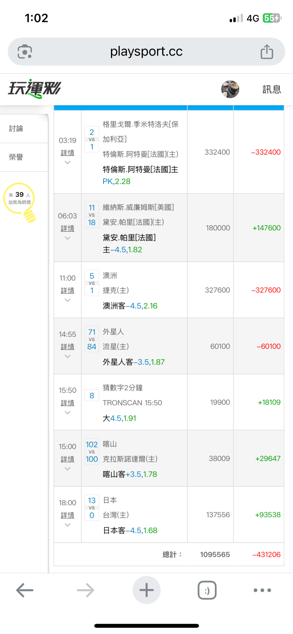Open the three-dot browser menu

[x=262, y=590]
